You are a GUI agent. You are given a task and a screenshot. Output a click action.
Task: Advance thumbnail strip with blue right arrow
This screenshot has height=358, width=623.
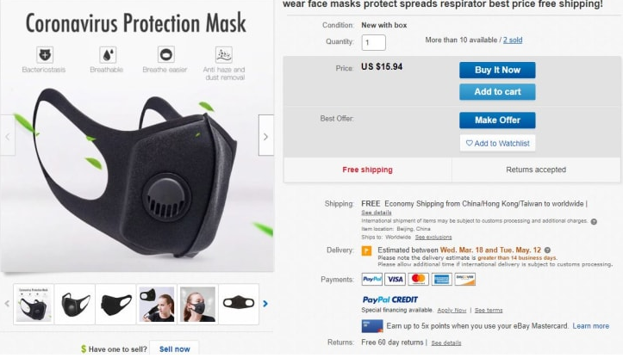tap(265, 304)
